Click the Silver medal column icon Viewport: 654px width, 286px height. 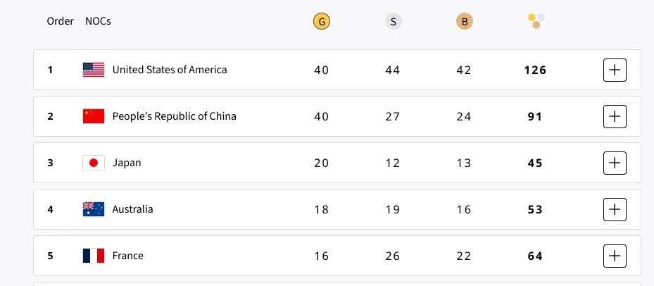393,21
